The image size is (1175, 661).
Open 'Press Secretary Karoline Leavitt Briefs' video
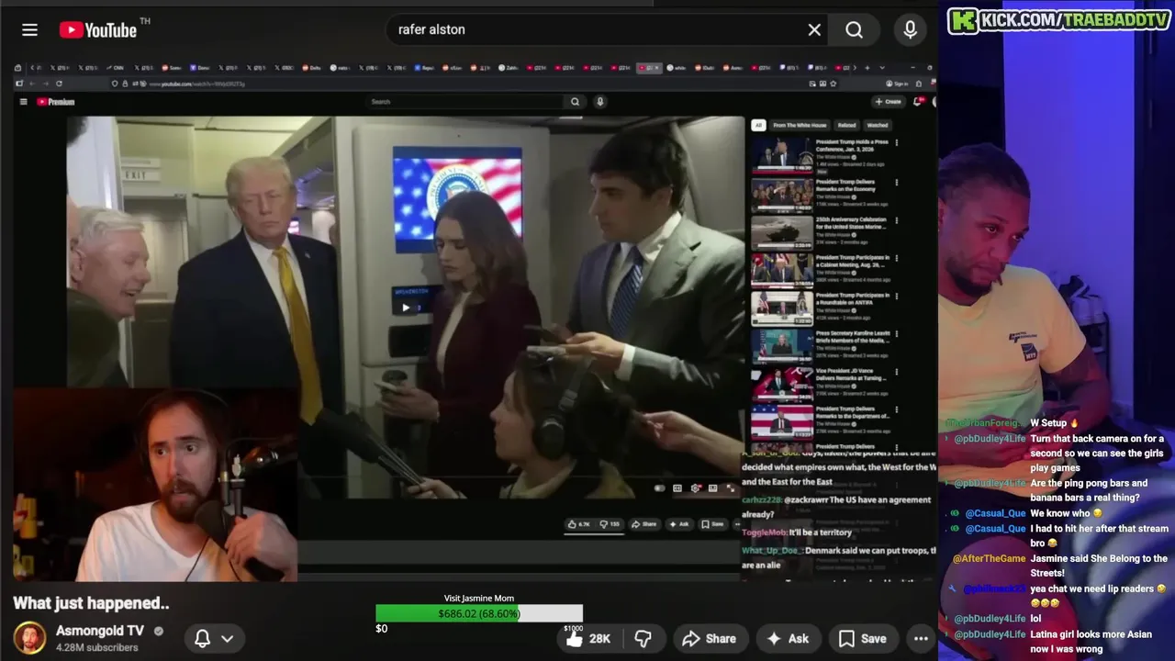pos(782,346)
